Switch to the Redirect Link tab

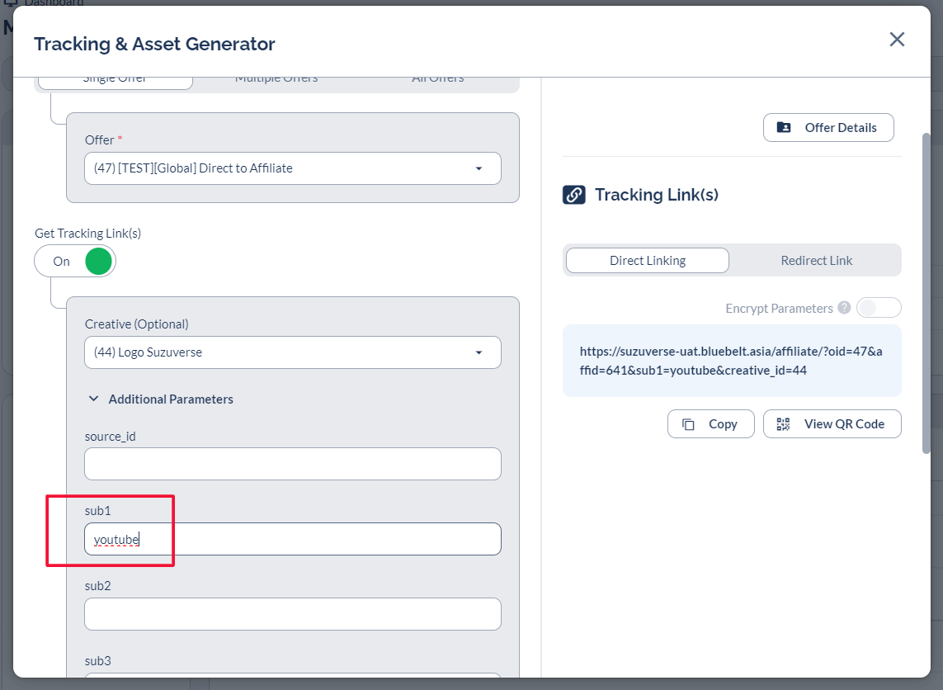point(816,261)
